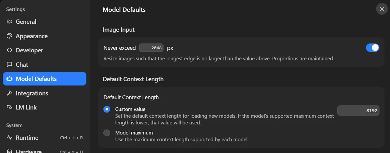Image resolution: width=390 pixels, height=153 pixels.
Task: Click the Developer code brackets icon
Action: point(9,50)
